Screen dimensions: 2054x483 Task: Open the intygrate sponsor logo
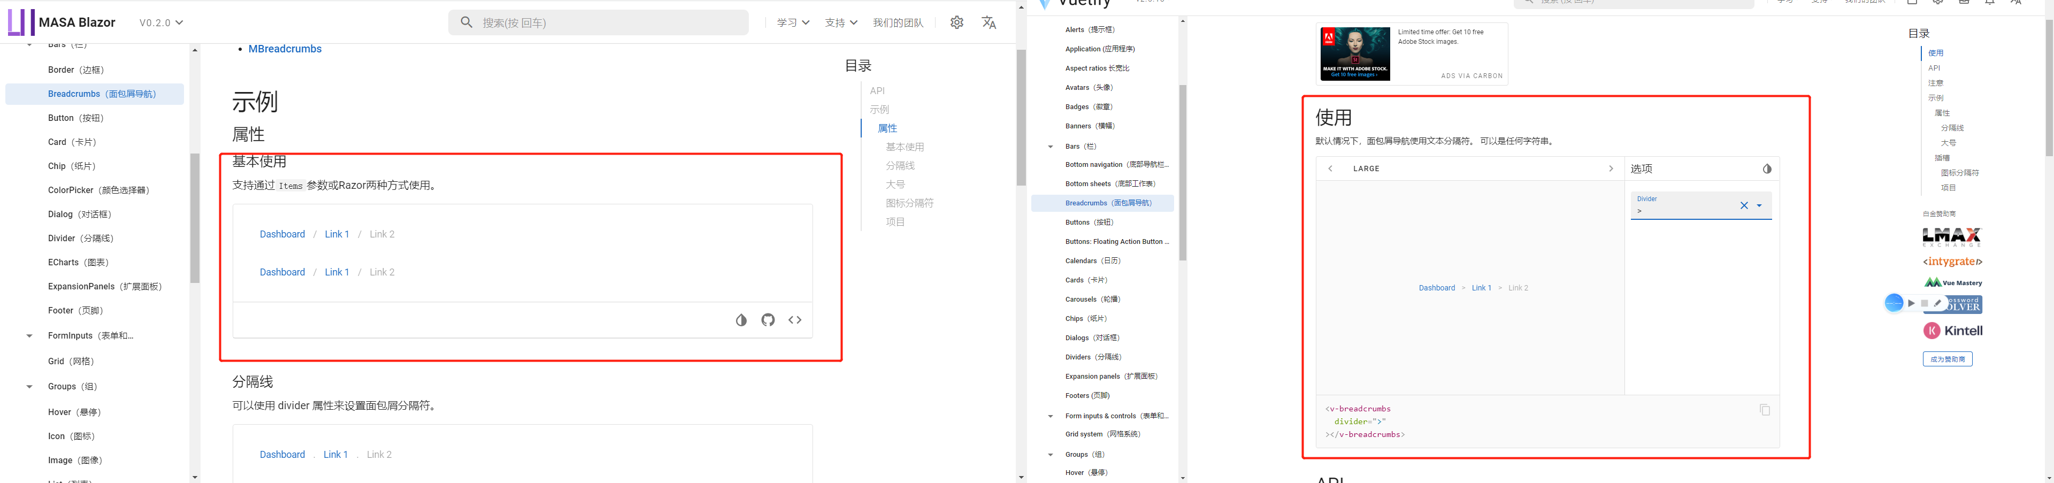[1952, 262]
